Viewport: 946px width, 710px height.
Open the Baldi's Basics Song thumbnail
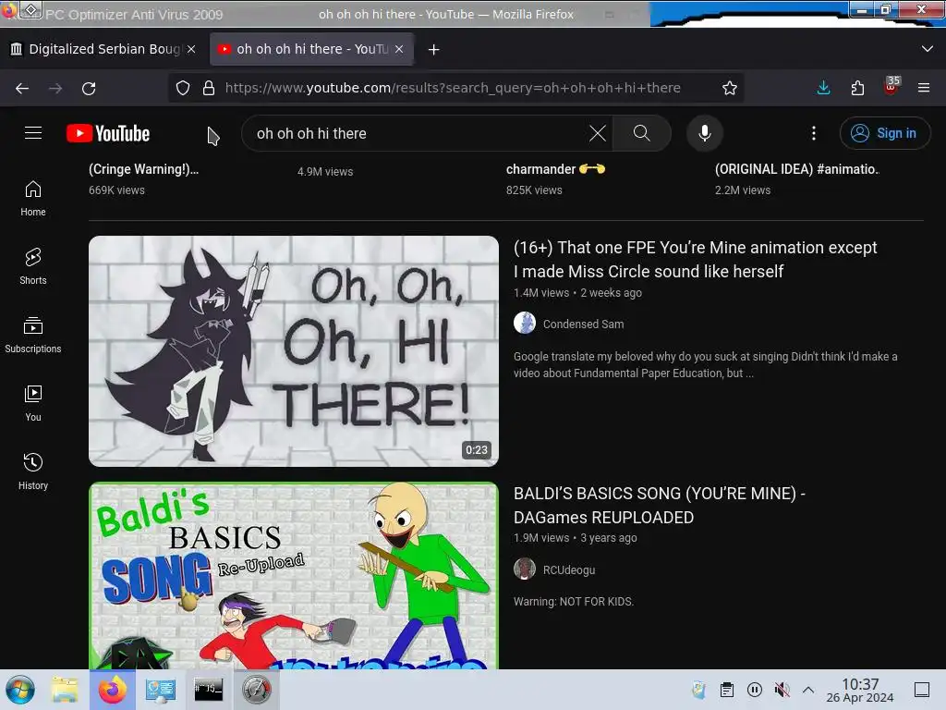(294, 576)
